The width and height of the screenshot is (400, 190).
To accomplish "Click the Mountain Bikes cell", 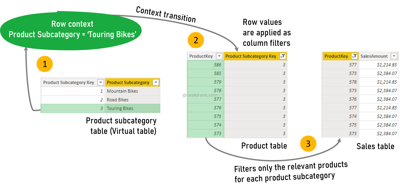I will pyautogui.click(x=132, y=91).
